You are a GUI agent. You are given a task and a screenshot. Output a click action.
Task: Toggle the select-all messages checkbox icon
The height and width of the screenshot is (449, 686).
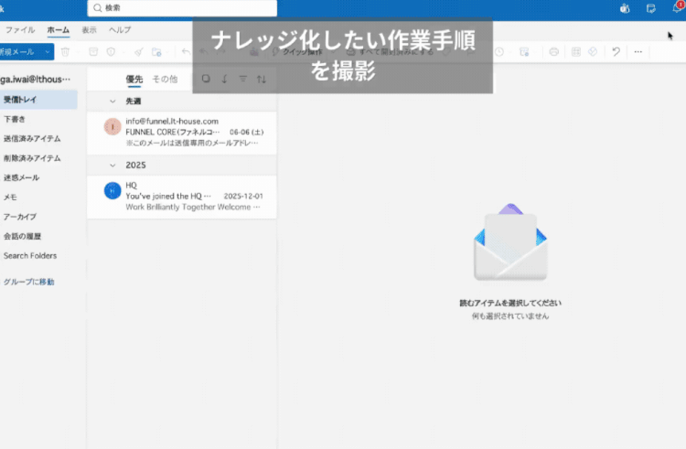tap(206, 79)
